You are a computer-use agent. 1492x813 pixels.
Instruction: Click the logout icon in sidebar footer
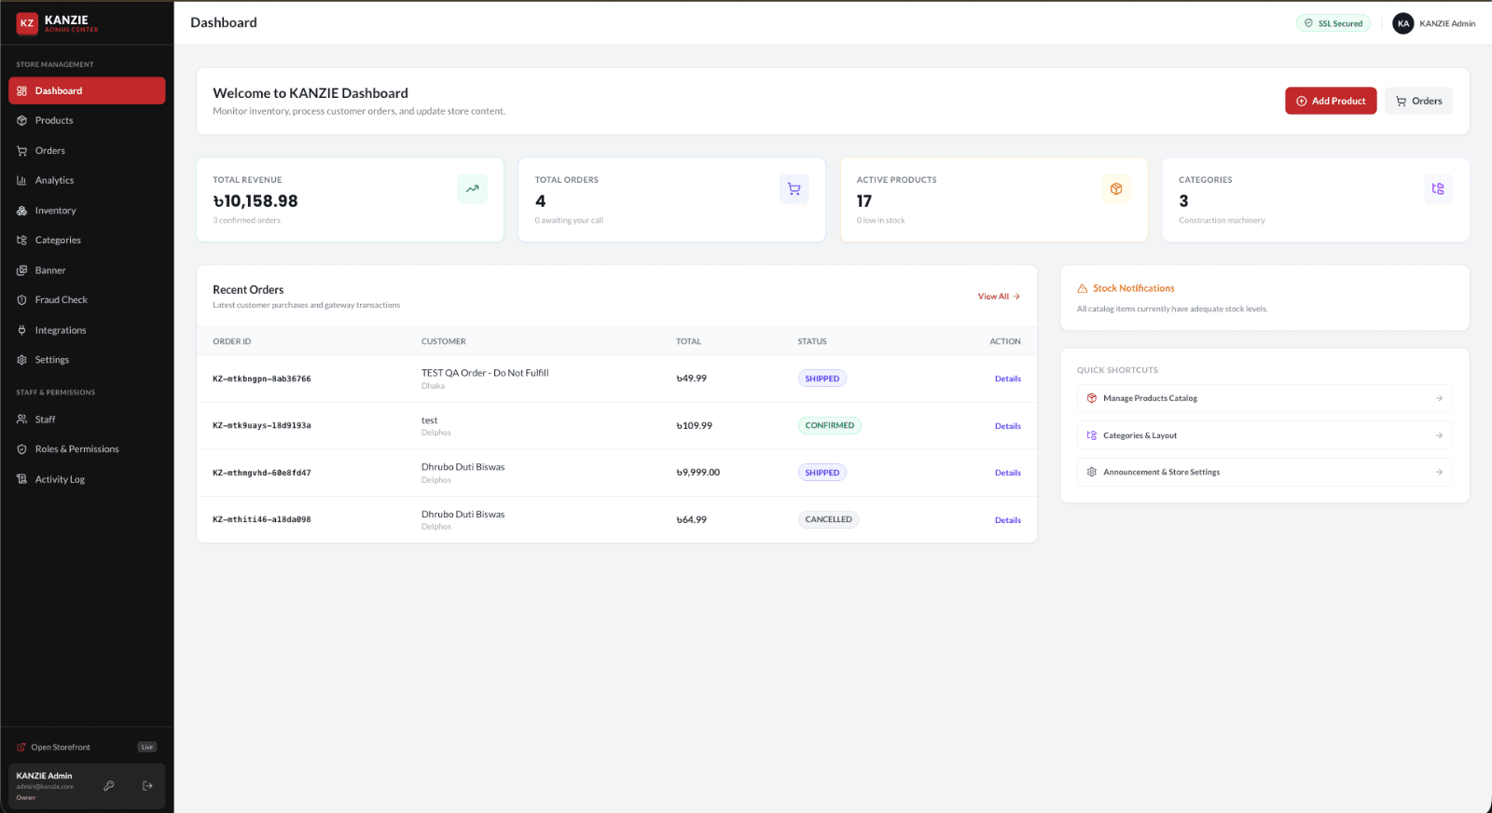[147, 786]
